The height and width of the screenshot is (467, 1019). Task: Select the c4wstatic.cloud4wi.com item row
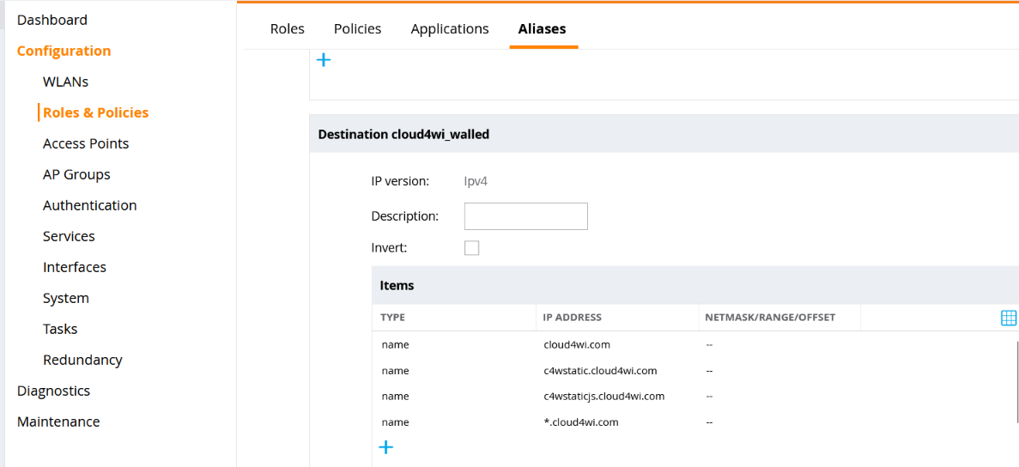point(600,371)
